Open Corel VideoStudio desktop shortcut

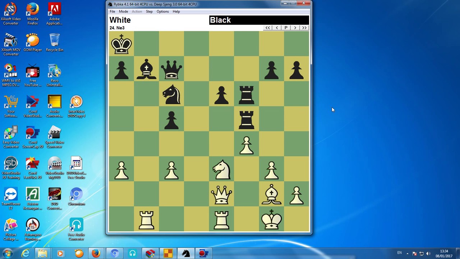(32, 106)
